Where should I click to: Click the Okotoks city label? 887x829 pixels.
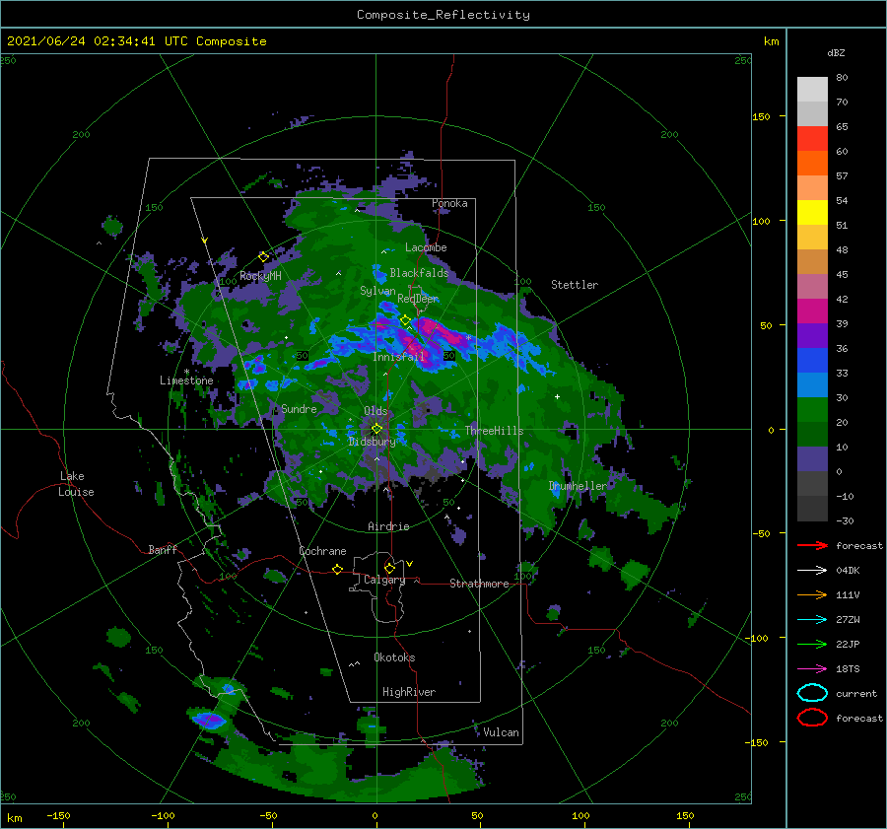pyautogui.click(x=394, y=657)
